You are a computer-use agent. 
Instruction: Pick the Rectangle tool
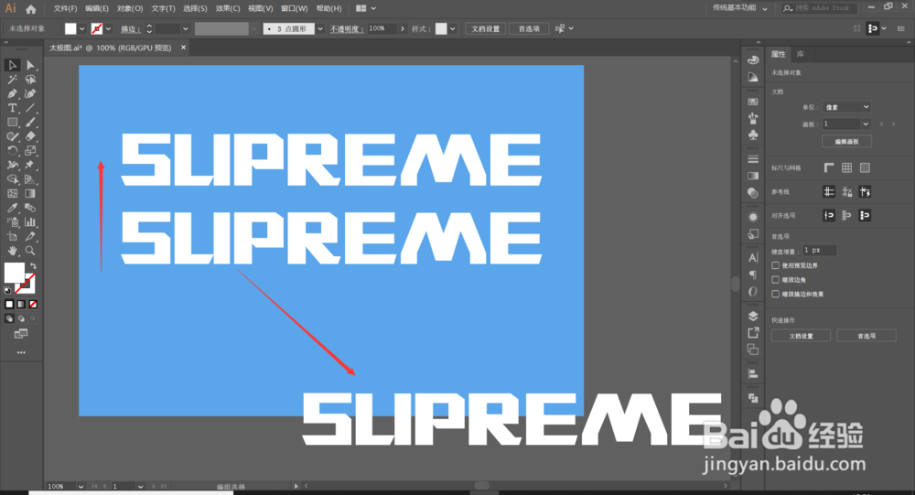tap(12, 122)
